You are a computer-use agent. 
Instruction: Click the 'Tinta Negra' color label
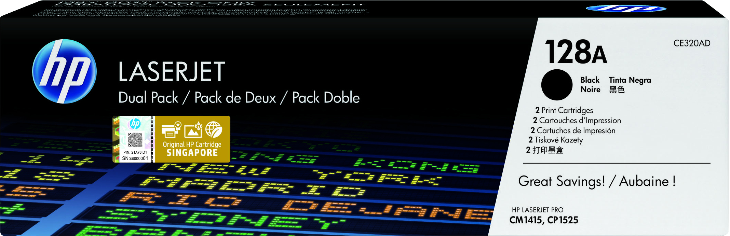pyautogui.click(x=630, y=80)
